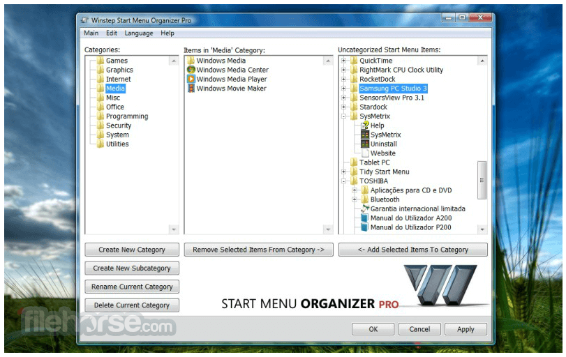Click the QuickTime folder icon
The height and width of the screenshot is (357, 566).
(354, 61)
